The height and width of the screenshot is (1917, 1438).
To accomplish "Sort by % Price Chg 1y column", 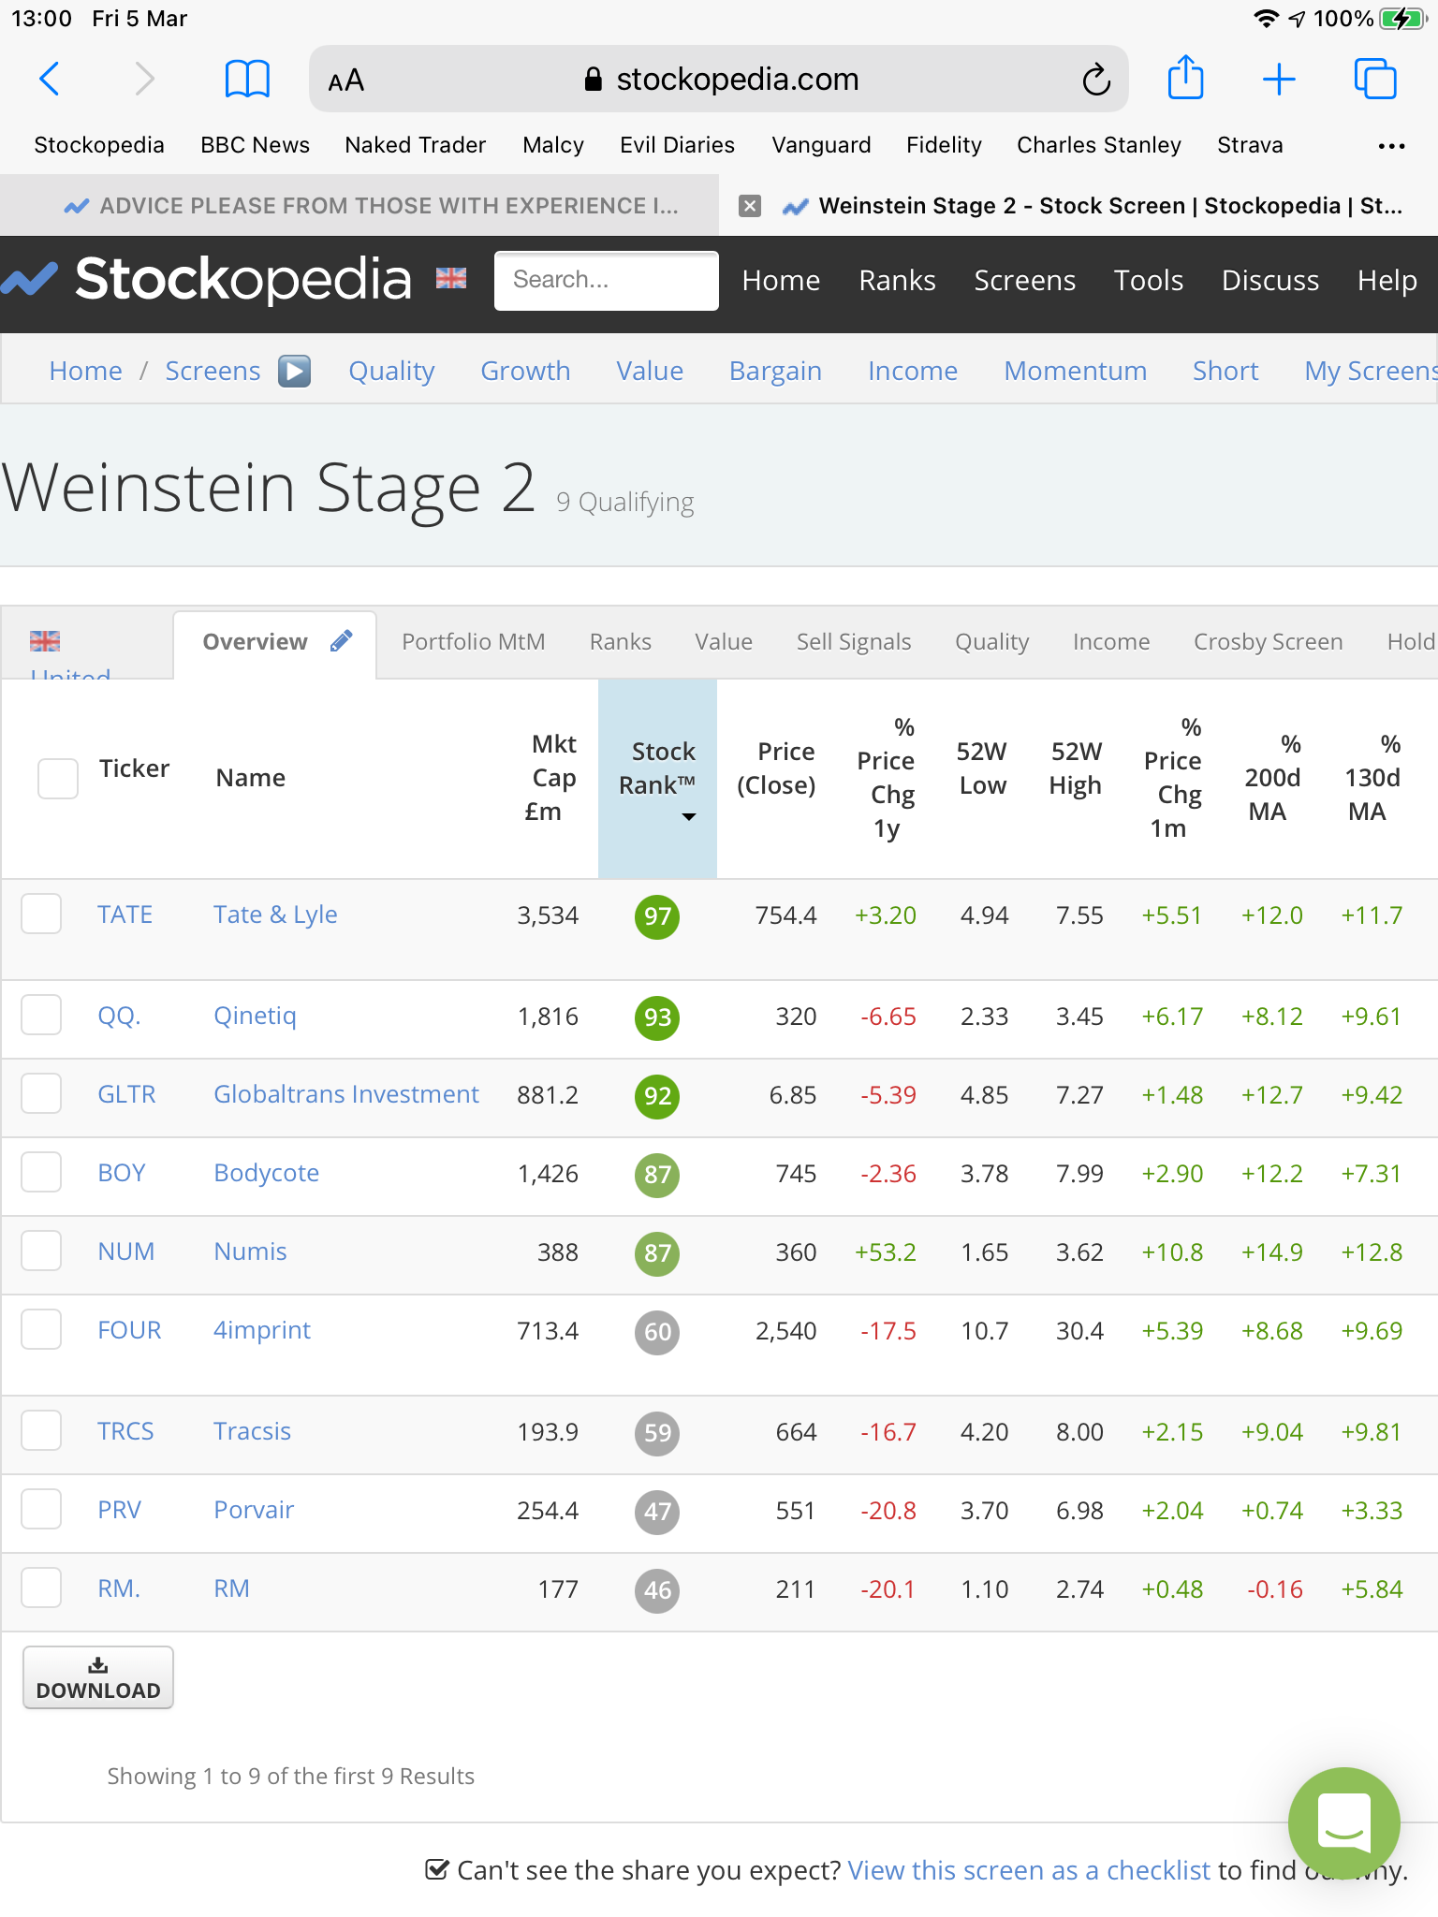I will [x=888, y=778].
